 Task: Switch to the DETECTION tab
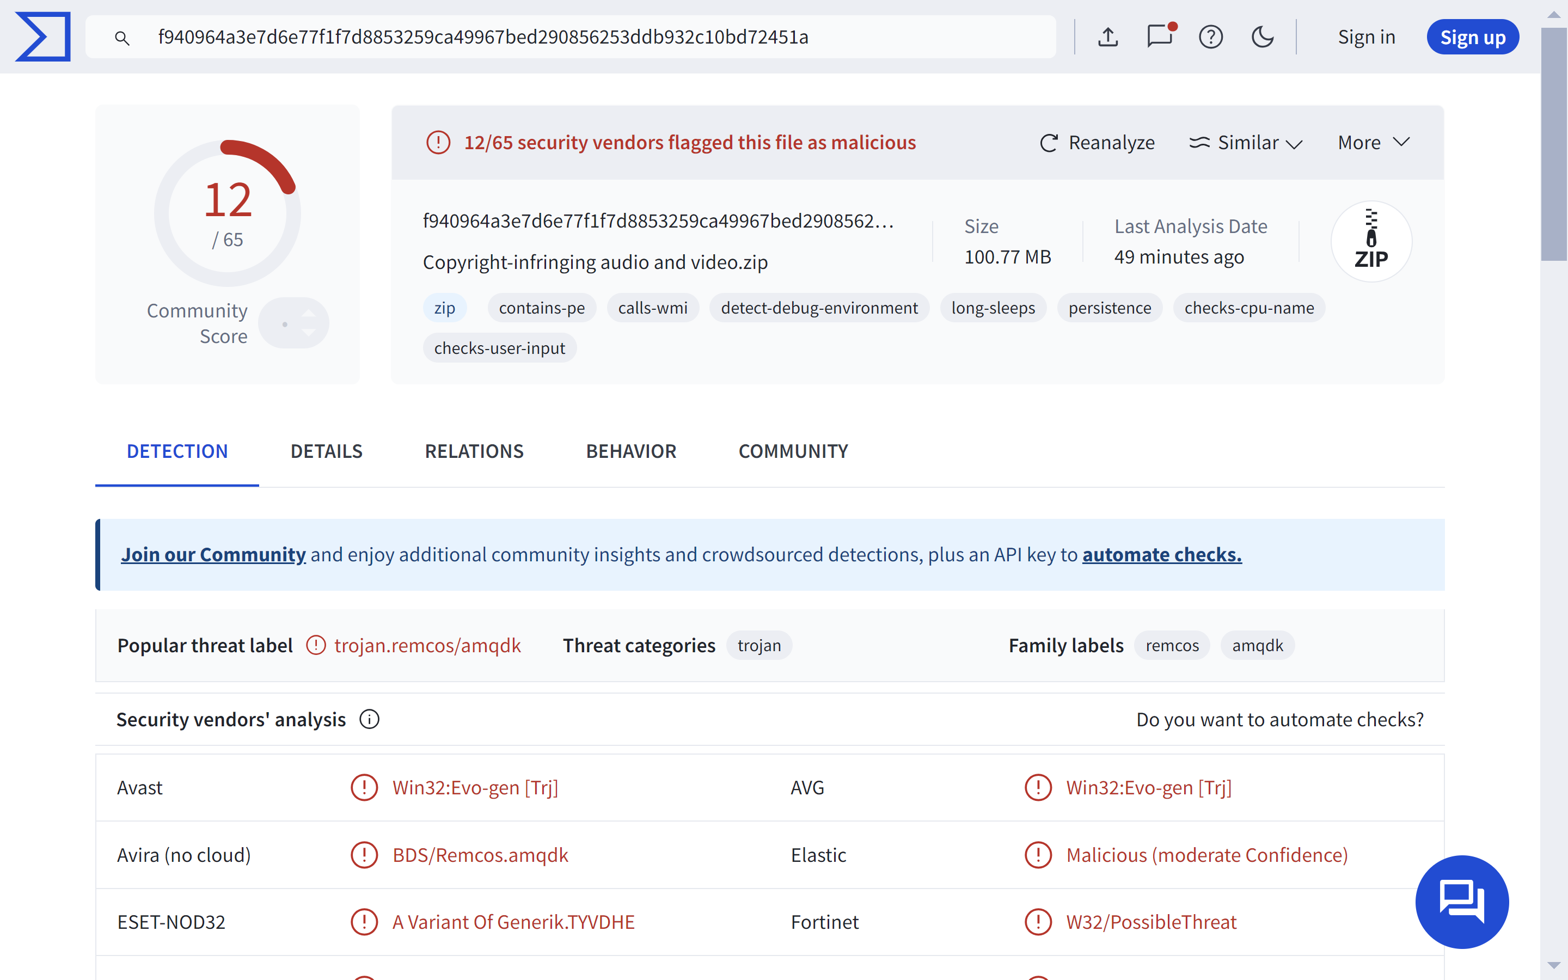[x=177, y=451]
